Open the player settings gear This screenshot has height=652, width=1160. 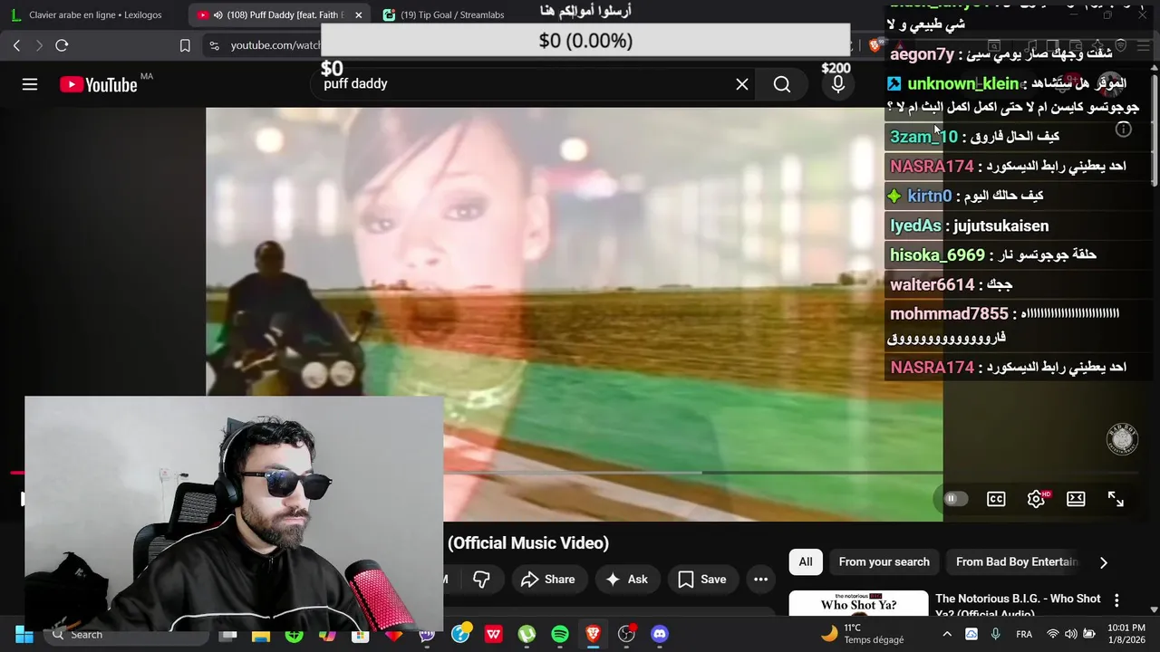tap(1036, 499)
